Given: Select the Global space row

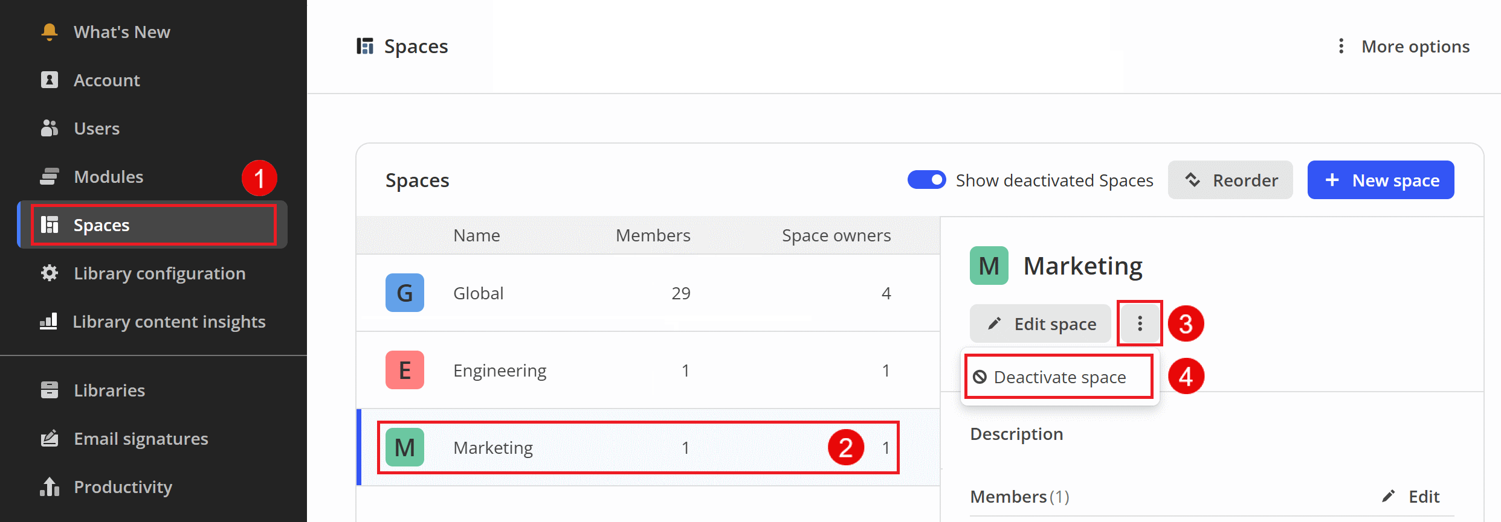Looking at the screenshot, I should (x=648, y=293).
